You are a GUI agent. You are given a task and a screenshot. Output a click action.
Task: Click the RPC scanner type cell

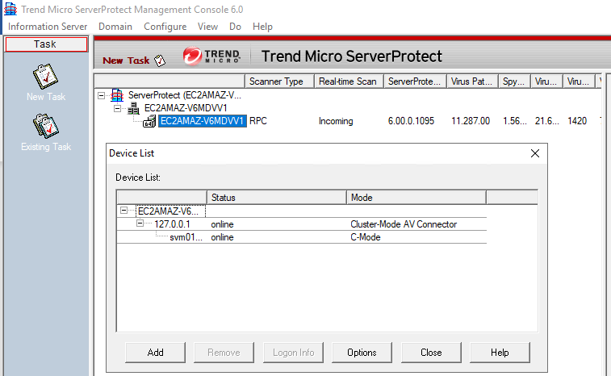click(x=258, y=121)
